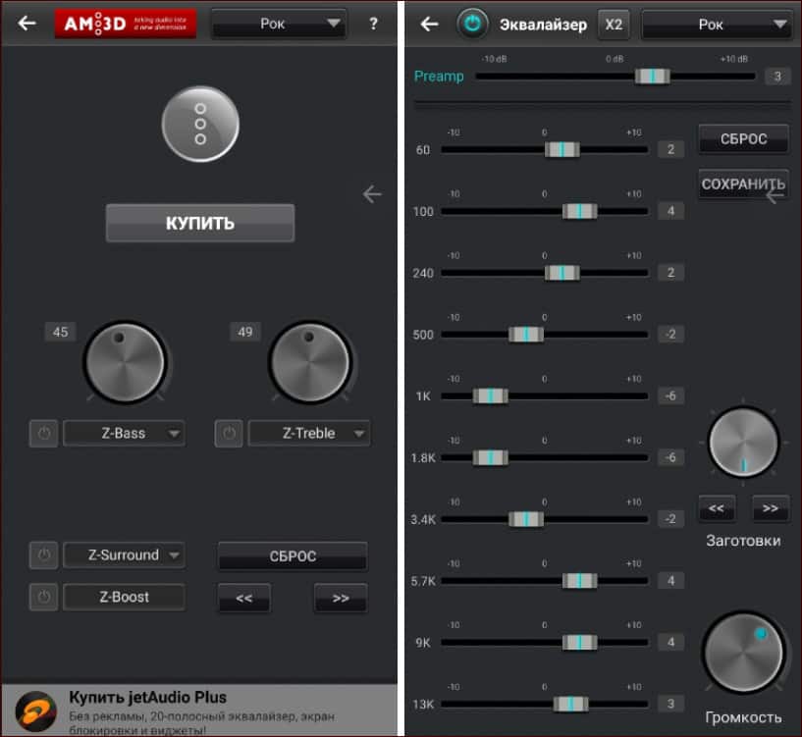
Task: Tap the round AM3D three-dot orb
Action: (200, 124)
